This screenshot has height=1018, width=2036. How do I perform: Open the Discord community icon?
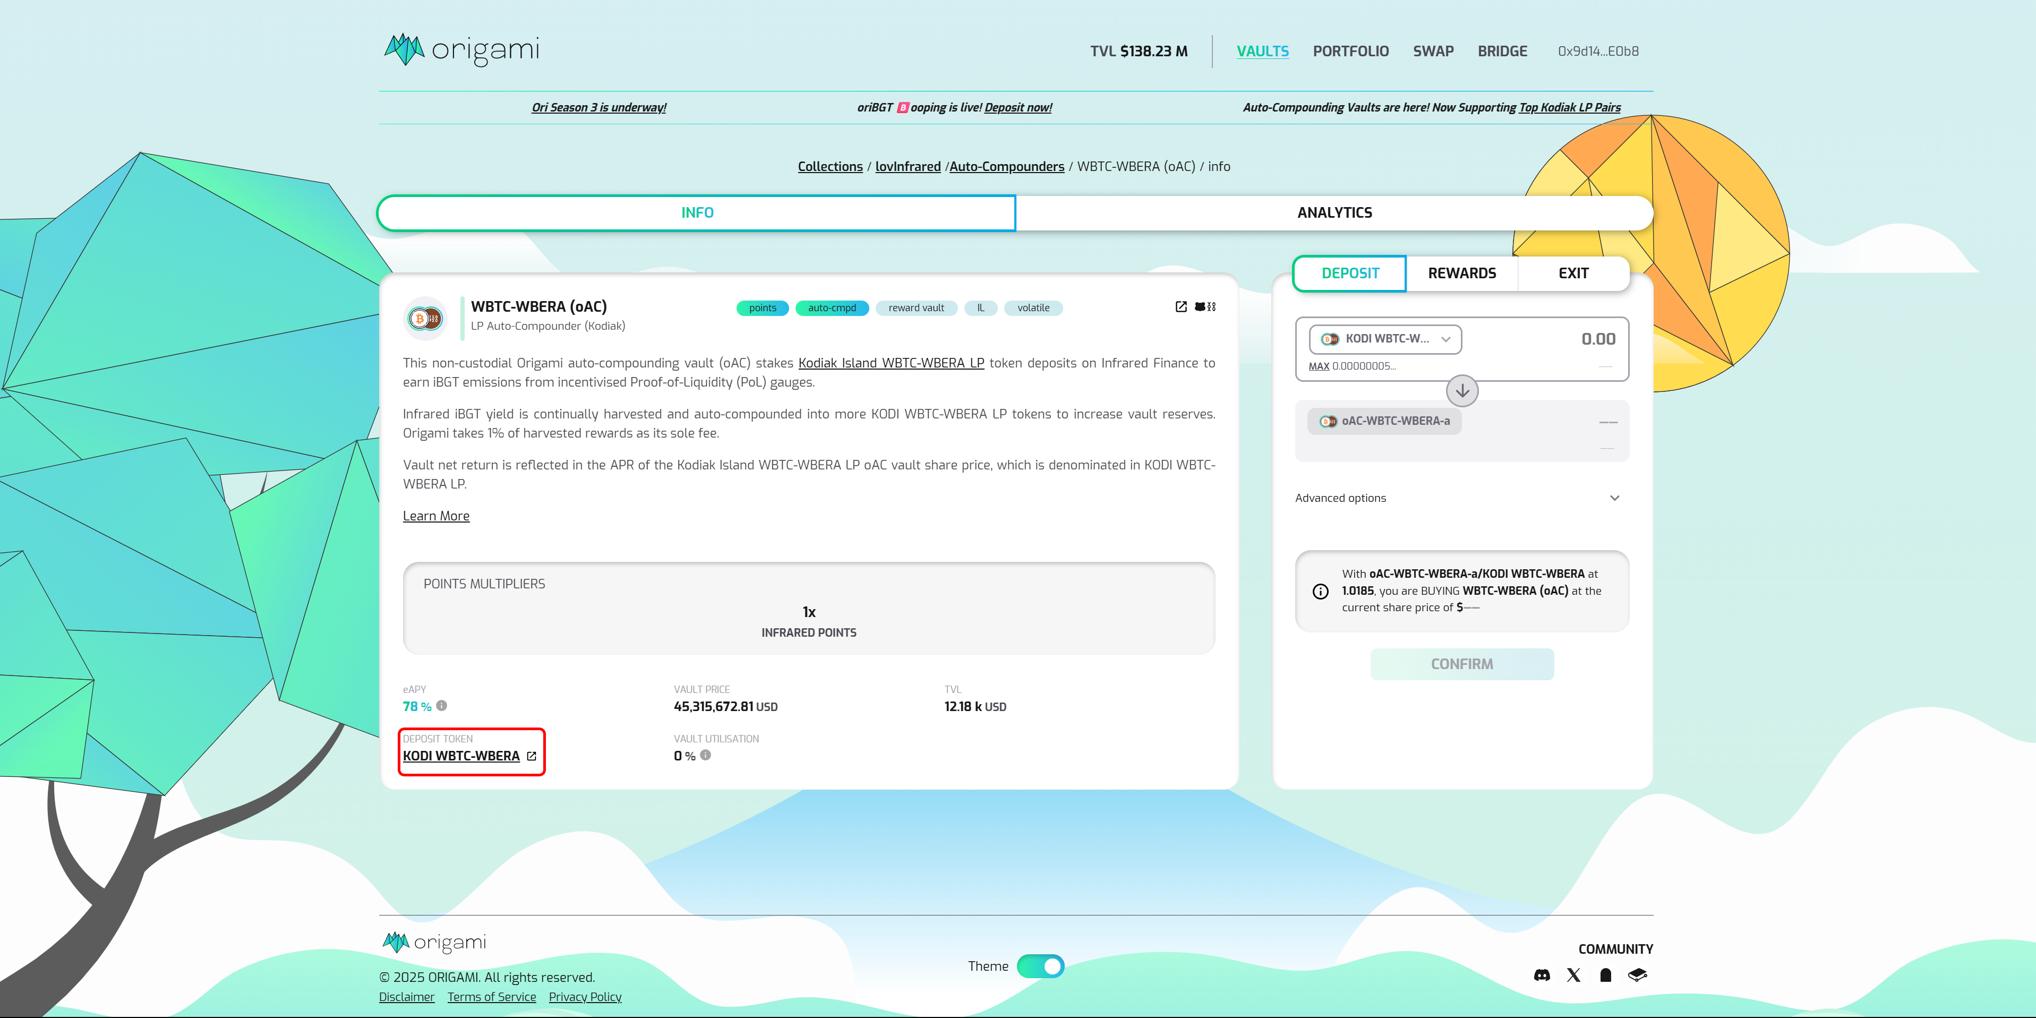click(1541, 976)
